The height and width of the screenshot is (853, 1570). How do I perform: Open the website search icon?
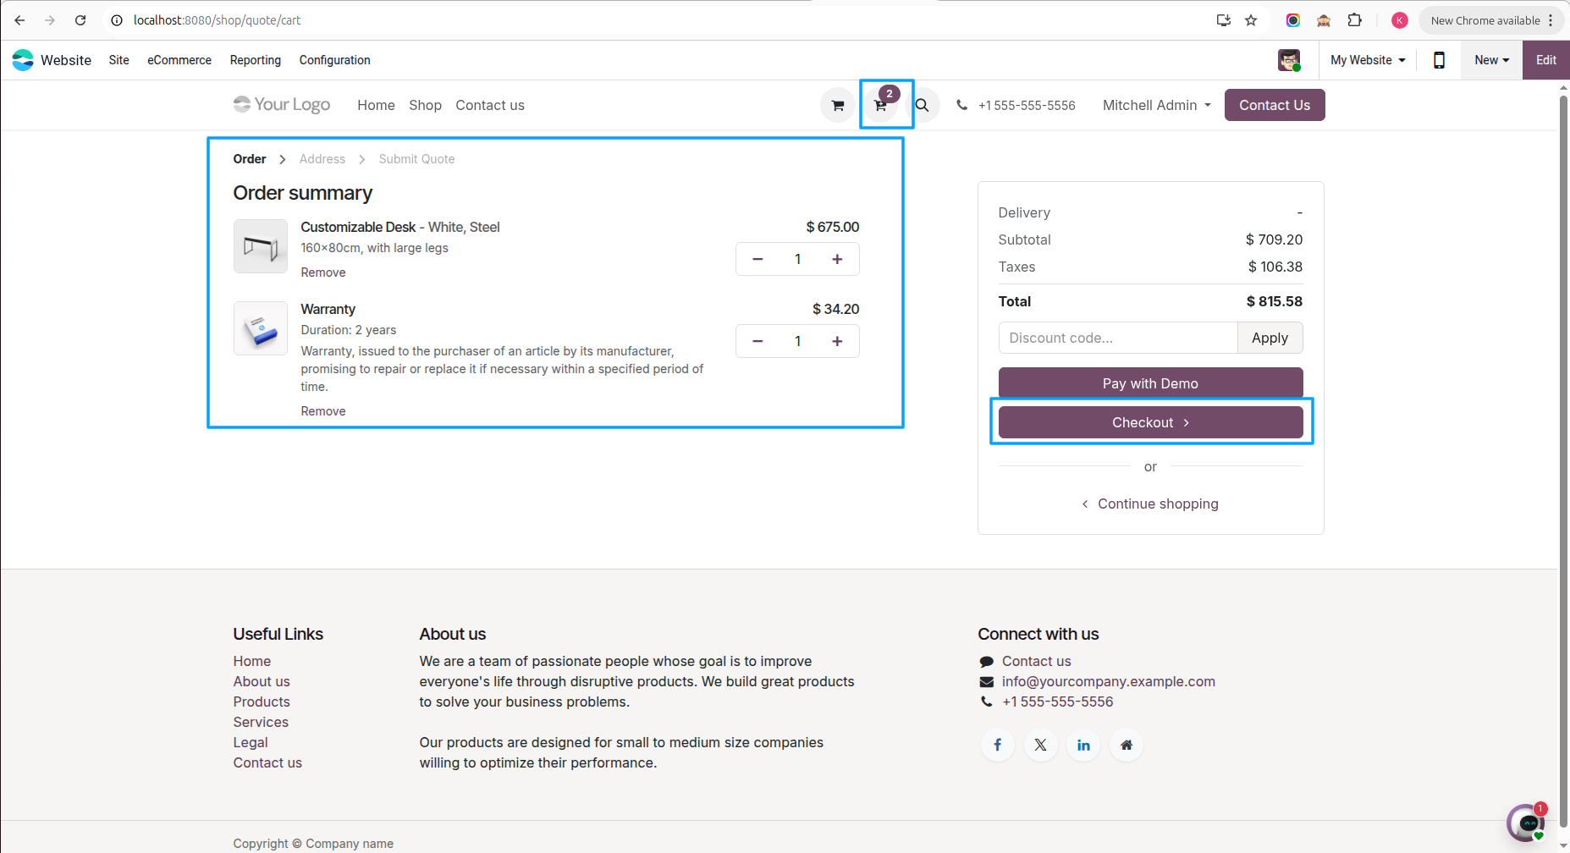coord(923,105)
